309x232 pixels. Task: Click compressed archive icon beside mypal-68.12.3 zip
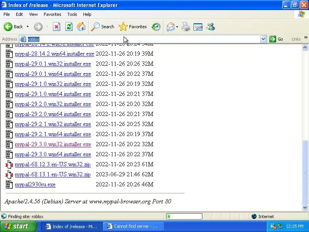coord(9,165)
